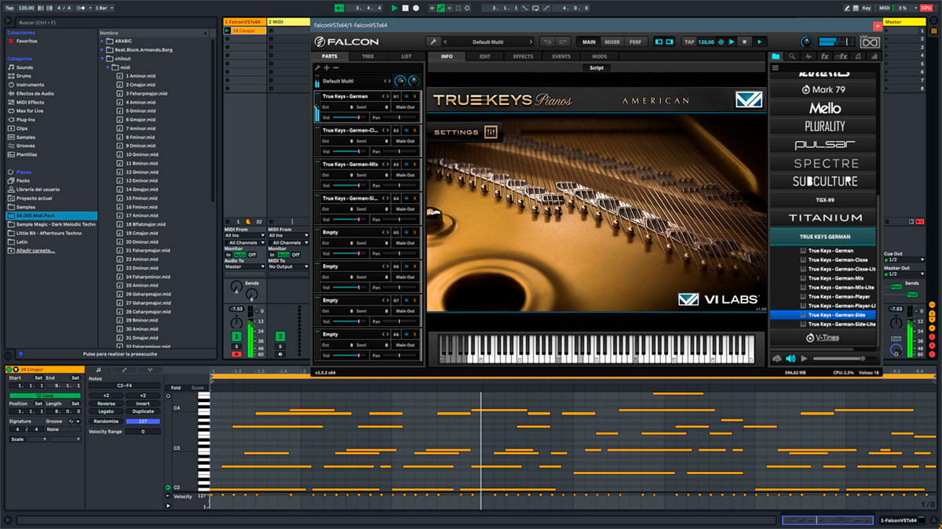Click the VI Labs logo in the True Keys header

(x=748, y=100)
